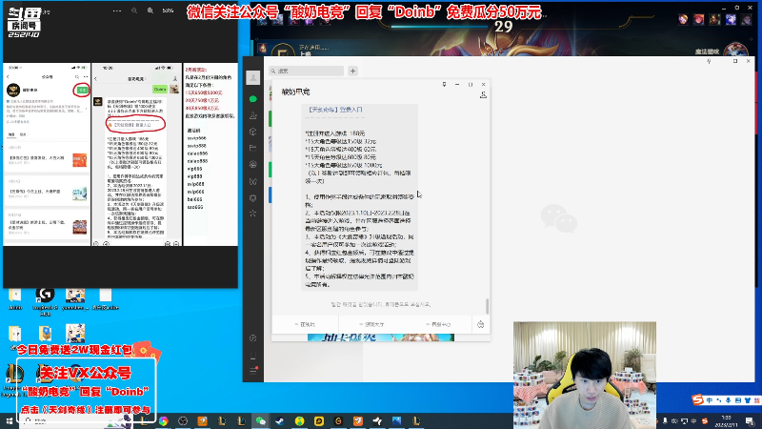Viewport: 762px width, 429px height.
Task: Open the middle bottom menu of 酸奶电竞
Action: click(x=371, y=324)
